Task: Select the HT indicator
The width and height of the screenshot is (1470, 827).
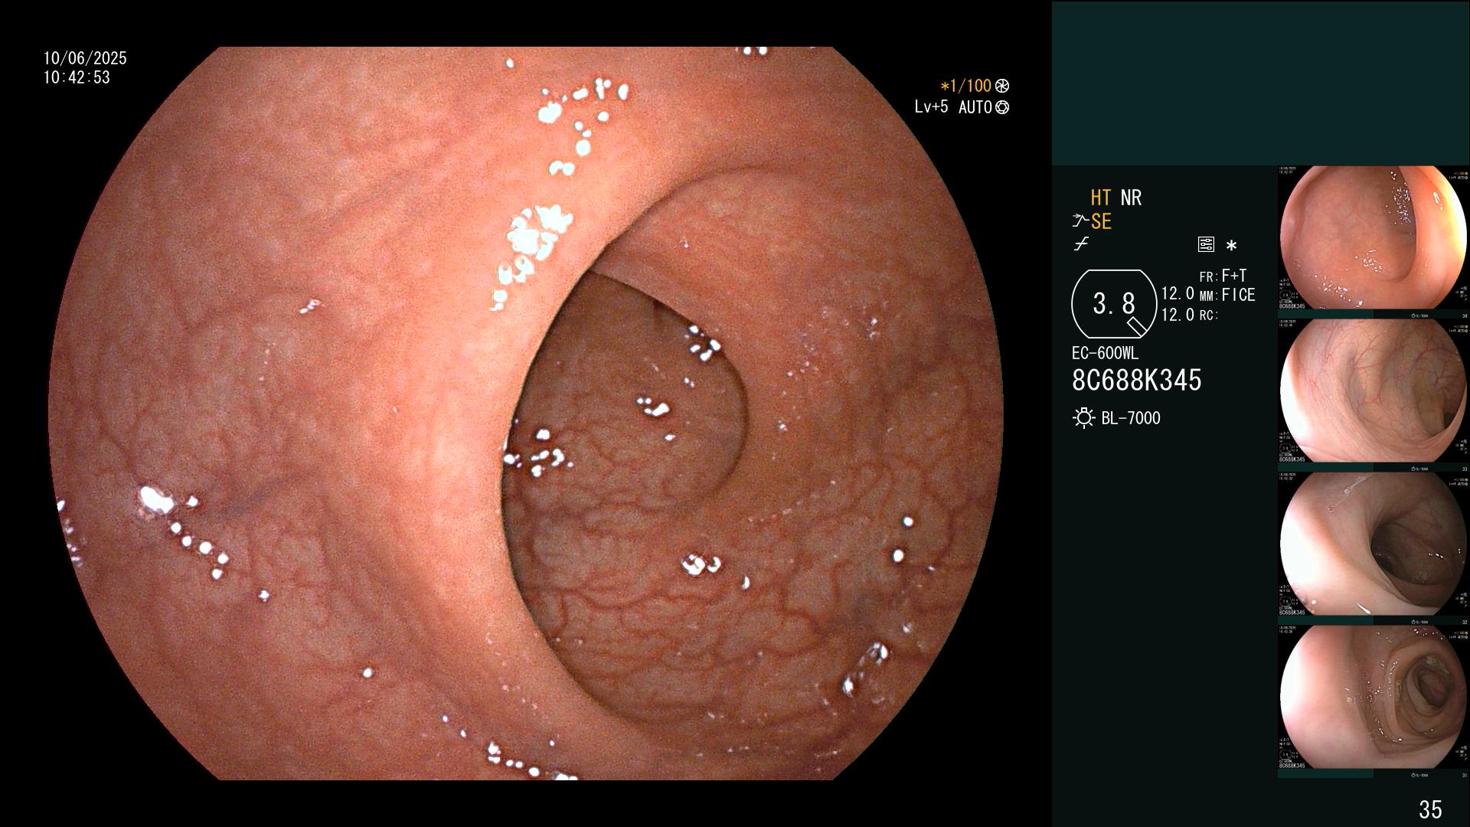Action: pyautogui.click(x=1100, y=198)
